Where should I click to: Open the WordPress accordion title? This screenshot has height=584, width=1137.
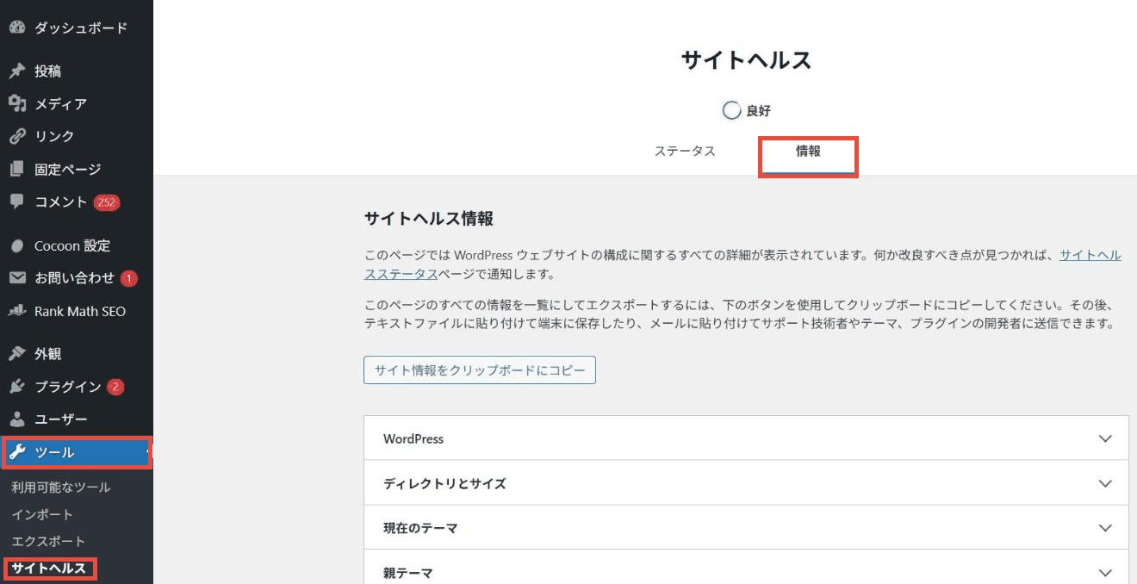tap(413, 438)
